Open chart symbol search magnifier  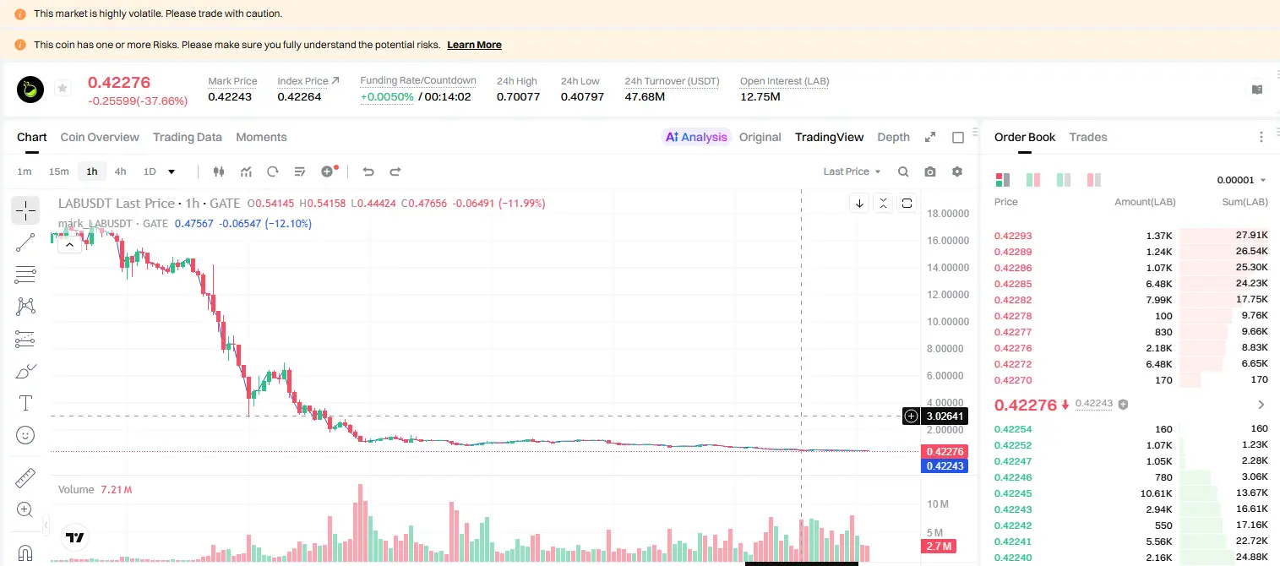coord(903,171)
